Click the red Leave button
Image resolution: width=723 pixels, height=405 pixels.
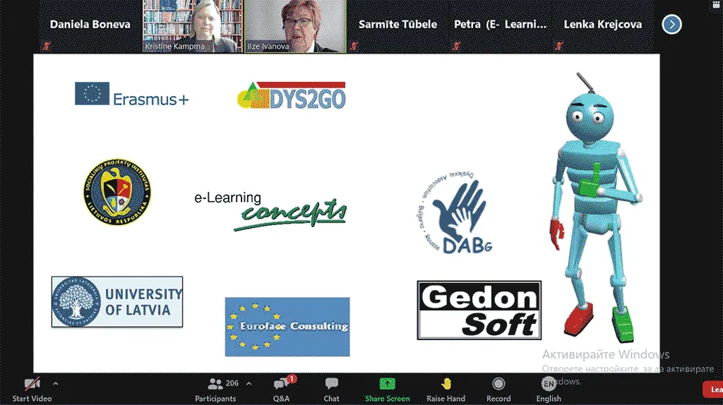(x=713, y=389)
